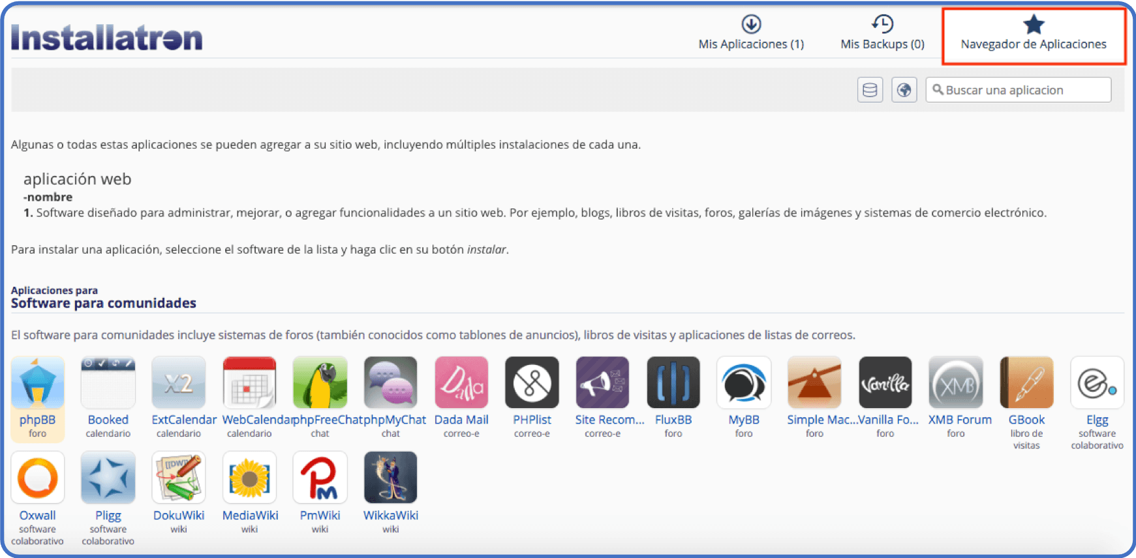Click the PHPlist name link
The height and width of the screenshot is (558, 1136).
click(532, 420)
